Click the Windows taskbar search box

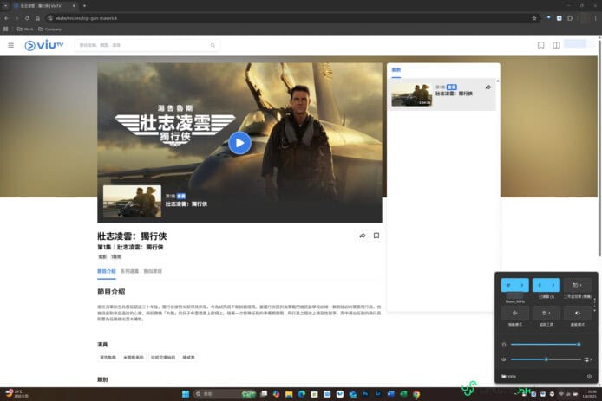[x=225, y=394]
